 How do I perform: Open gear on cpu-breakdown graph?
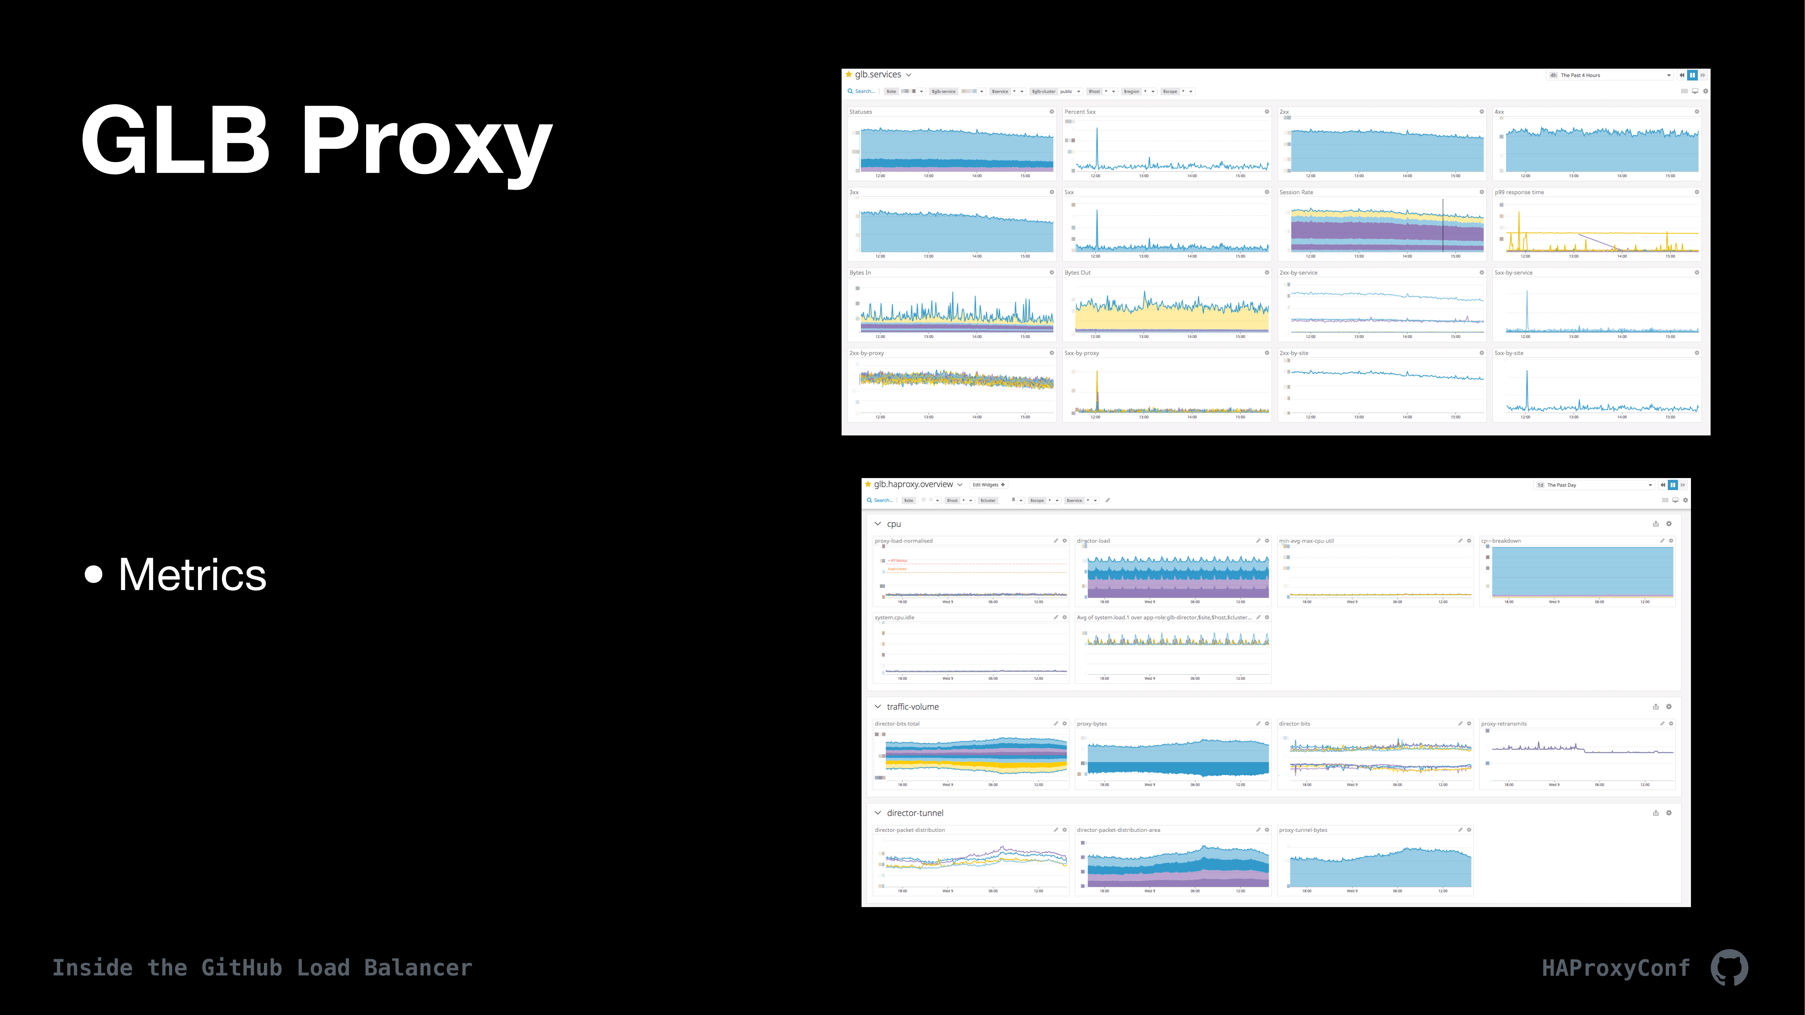[x=1671, y=541]
